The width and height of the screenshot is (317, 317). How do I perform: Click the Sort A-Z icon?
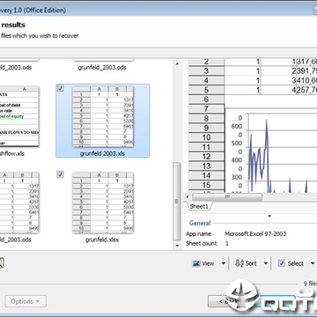point(240,263)
